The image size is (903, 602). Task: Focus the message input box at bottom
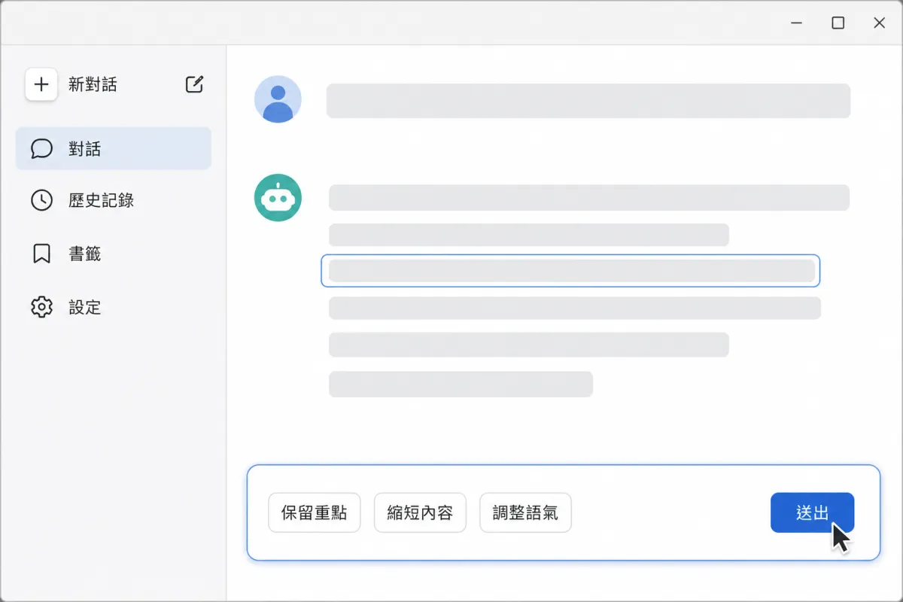(x=564, y=512)
